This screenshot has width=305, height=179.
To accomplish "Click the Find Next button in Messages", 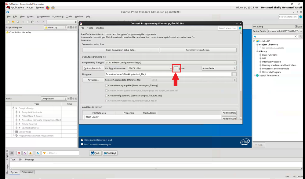I will (x=110, y=153).
